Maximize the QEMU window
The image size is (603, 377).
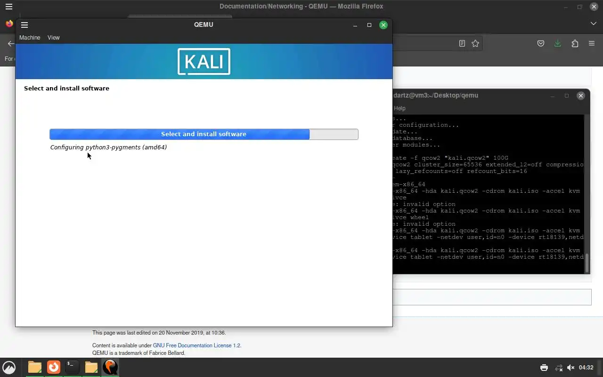point(369,25)
